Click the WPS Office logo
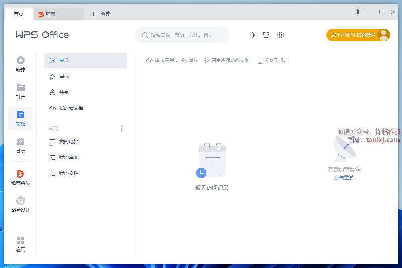402x268 pixels. click(x=42, y=35)
